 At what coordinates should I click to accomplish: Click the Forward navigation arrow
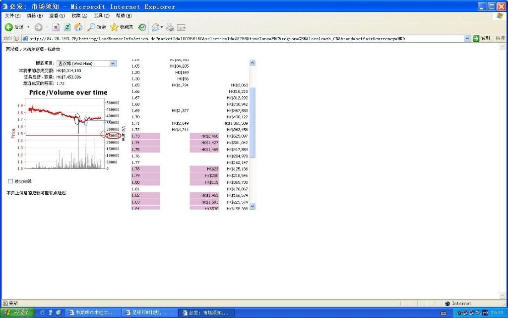click(38, 27)
